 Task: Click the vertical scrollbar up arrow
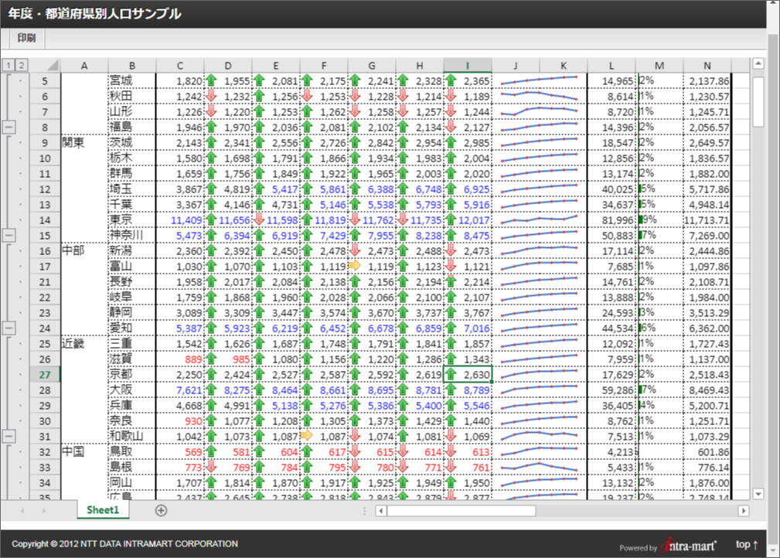758,63
